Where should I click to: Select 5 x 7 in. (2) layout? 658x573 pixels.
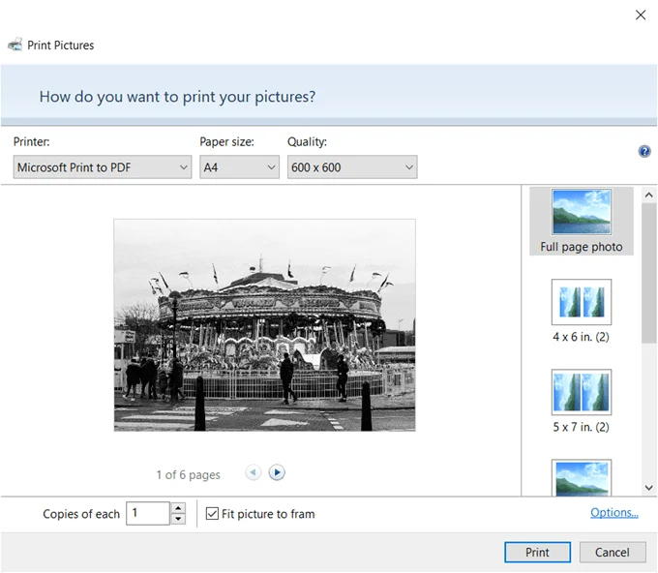pyautogui.click(x=582, y=402)
